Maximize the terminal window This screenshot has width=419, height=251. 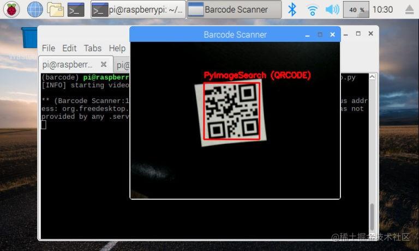(358, 34)
